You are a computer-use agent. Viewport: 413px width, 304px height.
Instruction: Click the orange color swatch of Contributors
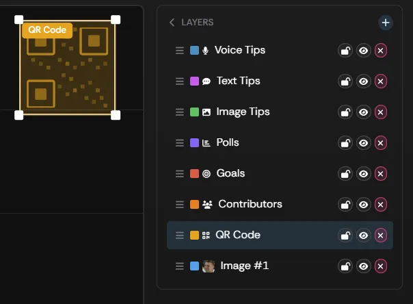(194, 204)
